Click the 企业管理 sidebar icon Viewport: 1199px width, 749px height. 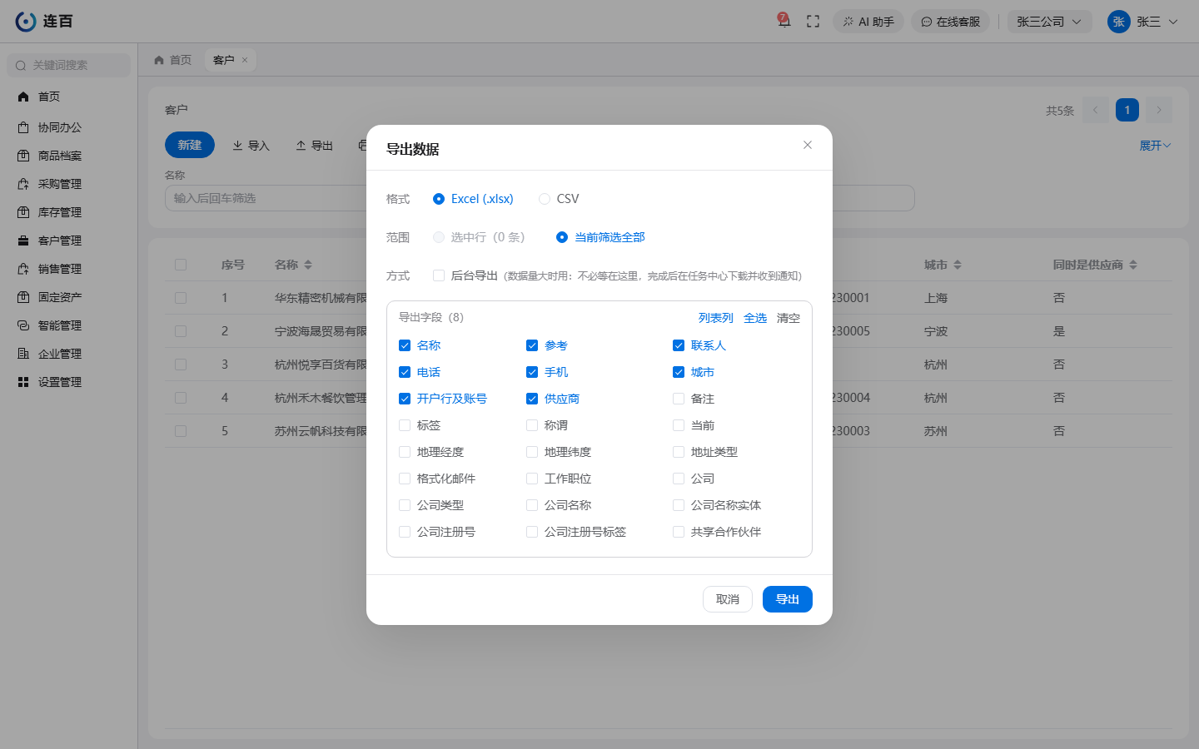coord(23,354)
